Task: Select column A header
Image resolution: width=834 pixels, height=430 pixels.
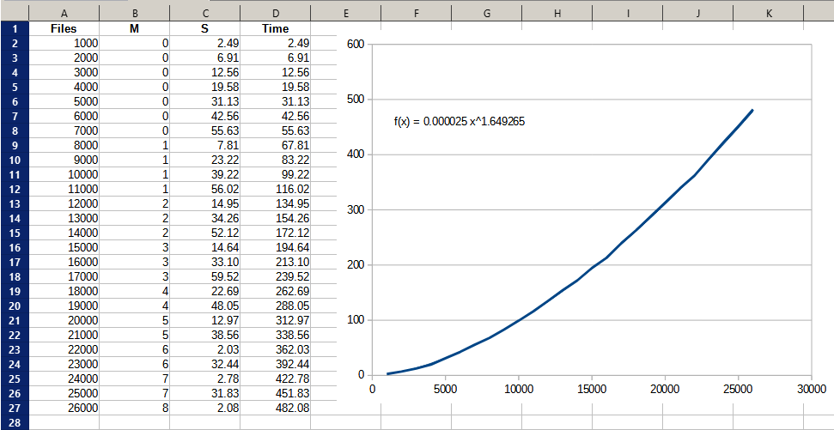Action: 64,13
